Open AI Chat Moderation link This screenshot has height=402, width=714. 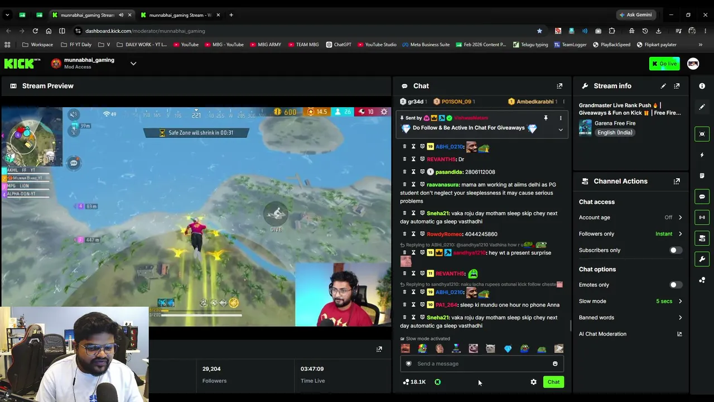630,334
